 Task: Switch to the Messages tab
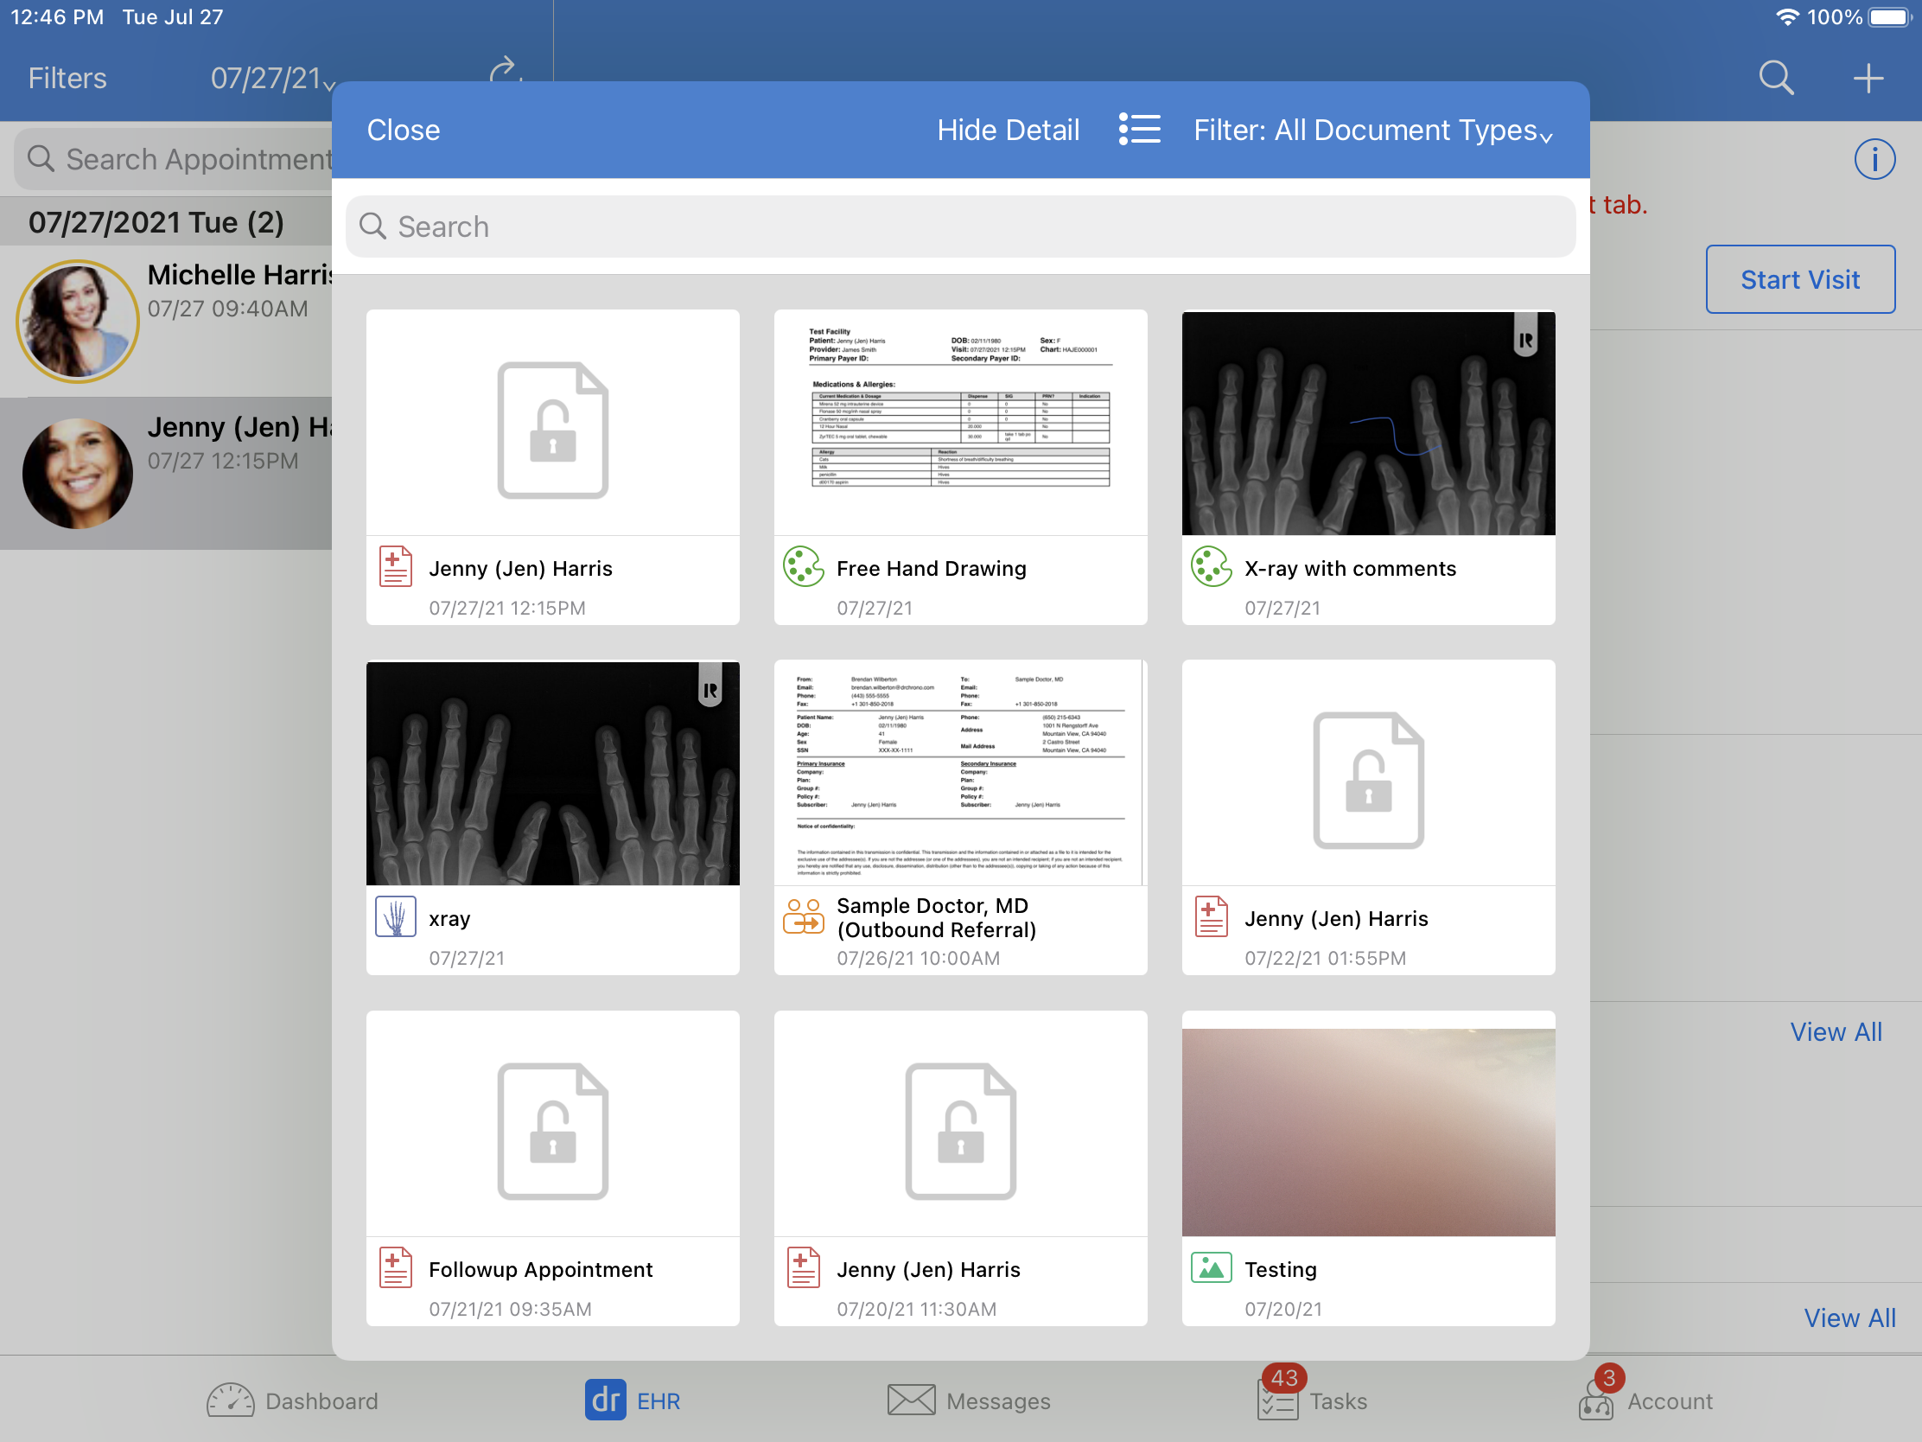coord(969,1401)
